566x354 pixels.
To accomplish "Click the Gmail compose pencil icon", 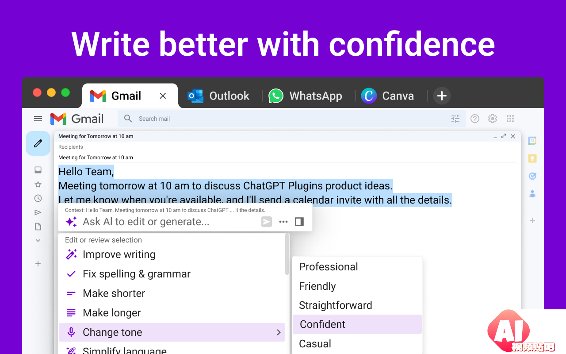I will 38,143.
